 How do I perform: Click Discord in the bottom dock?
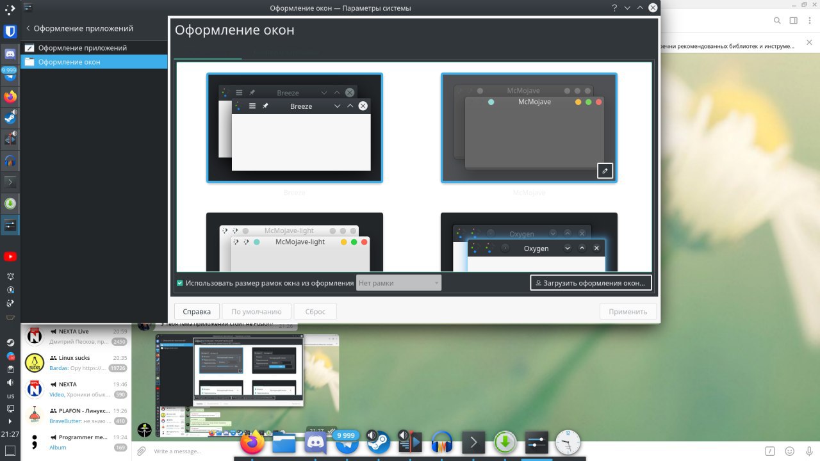pyautogui.click(x=315, y=442)
